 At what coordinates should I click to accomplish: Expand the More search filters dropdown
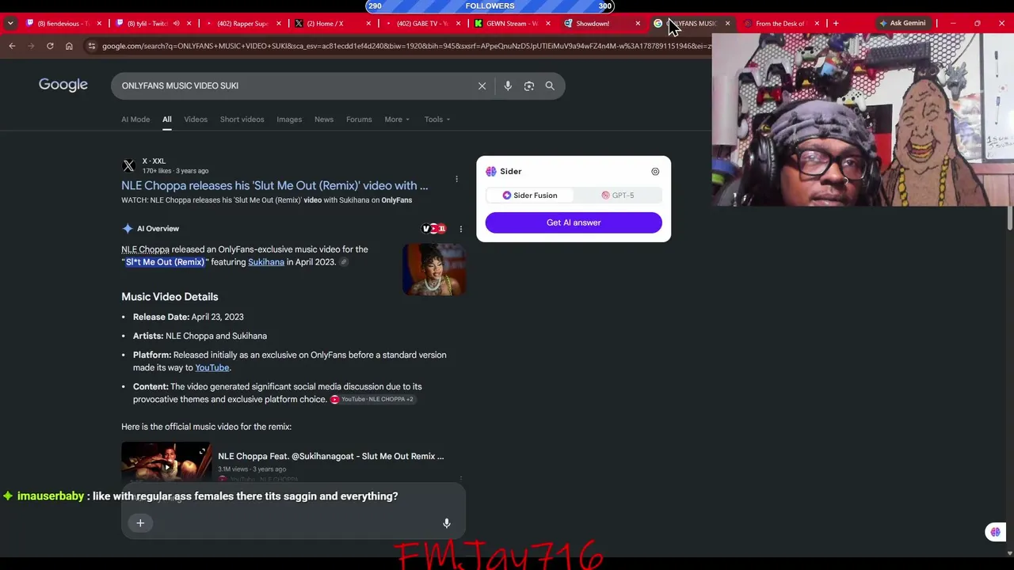pos(397,120)
